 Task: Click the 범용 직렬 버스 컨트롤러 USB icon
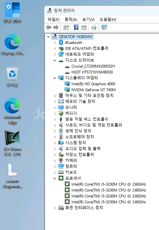pyautogui.click(x=61, y=119)
